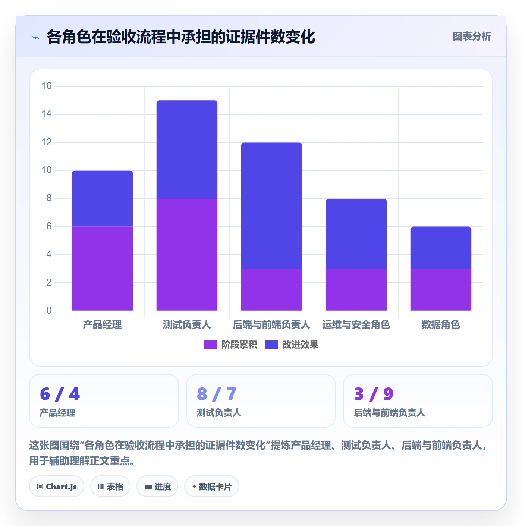Click the blue bar segment for 产品经理
The width and height of the screenshot is (522, 526).
pos(102,199)
